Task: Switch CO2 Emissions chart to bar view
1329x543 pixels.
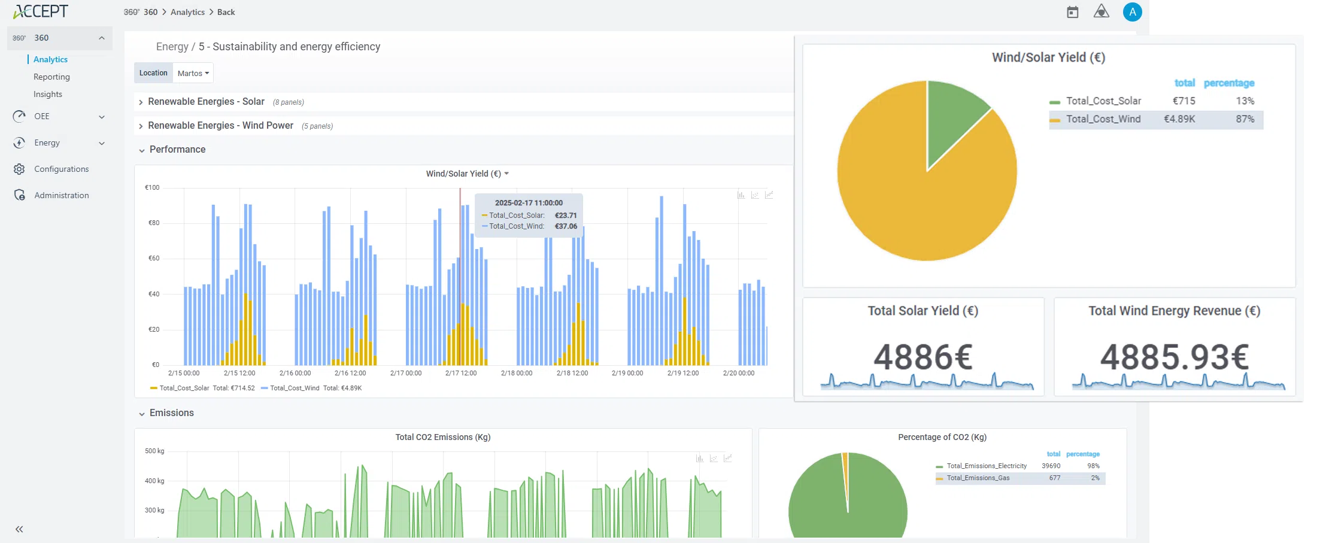Action: pos(700,459)
